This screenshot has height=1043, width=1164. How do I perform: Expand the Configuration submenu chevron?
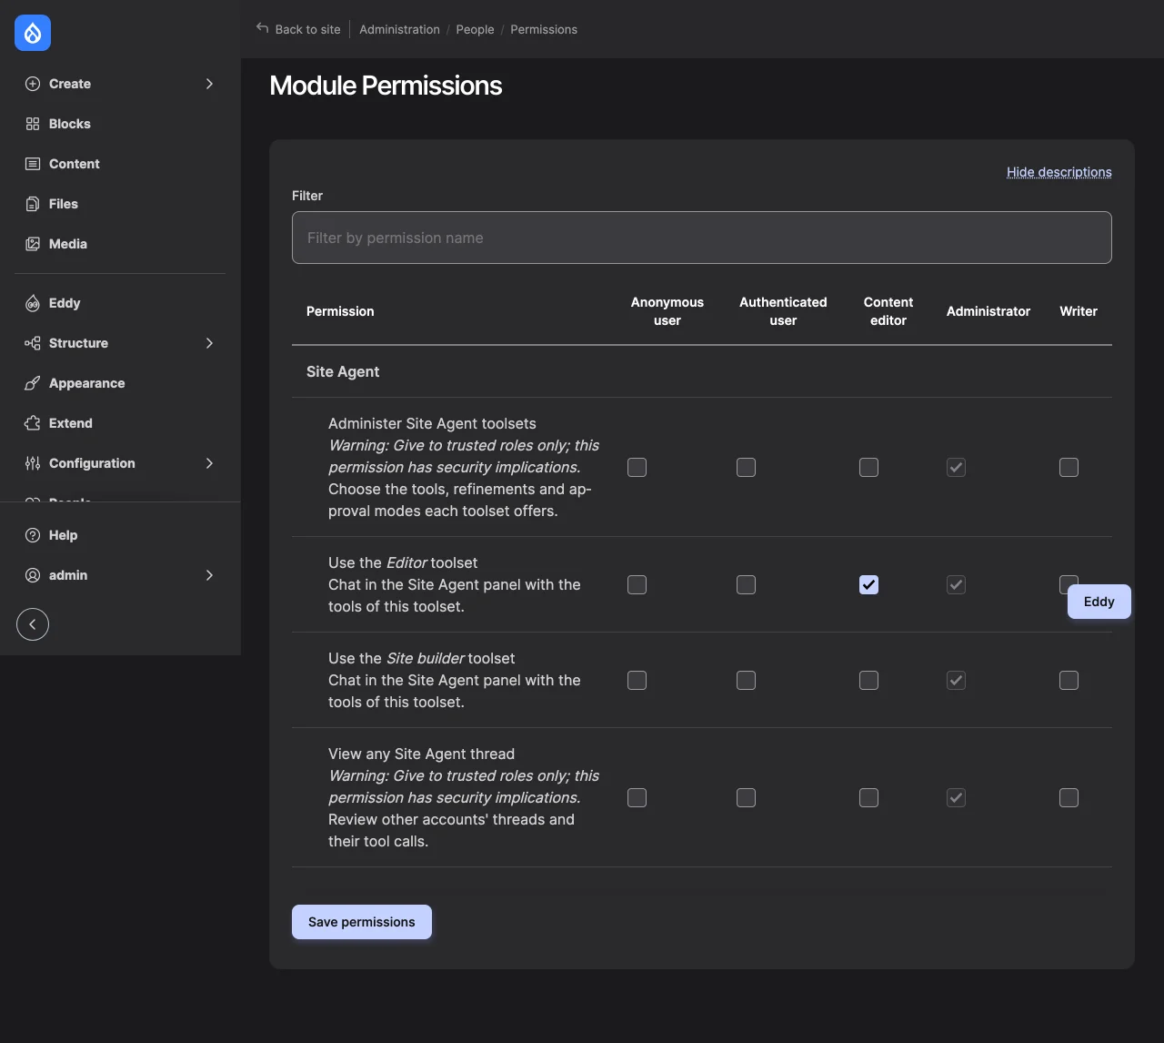coord(209,463)
